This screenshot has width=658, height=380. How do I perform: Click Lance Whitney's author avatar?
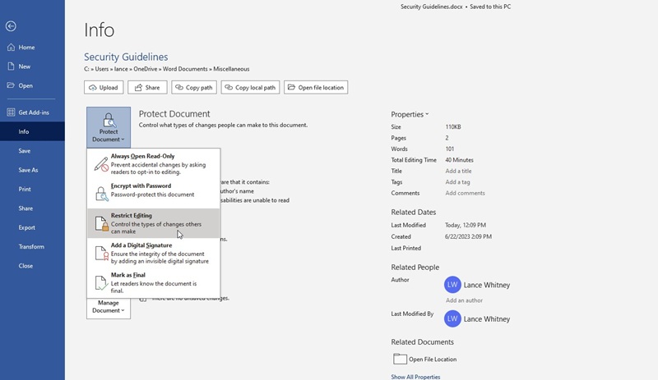coord(452,284)
